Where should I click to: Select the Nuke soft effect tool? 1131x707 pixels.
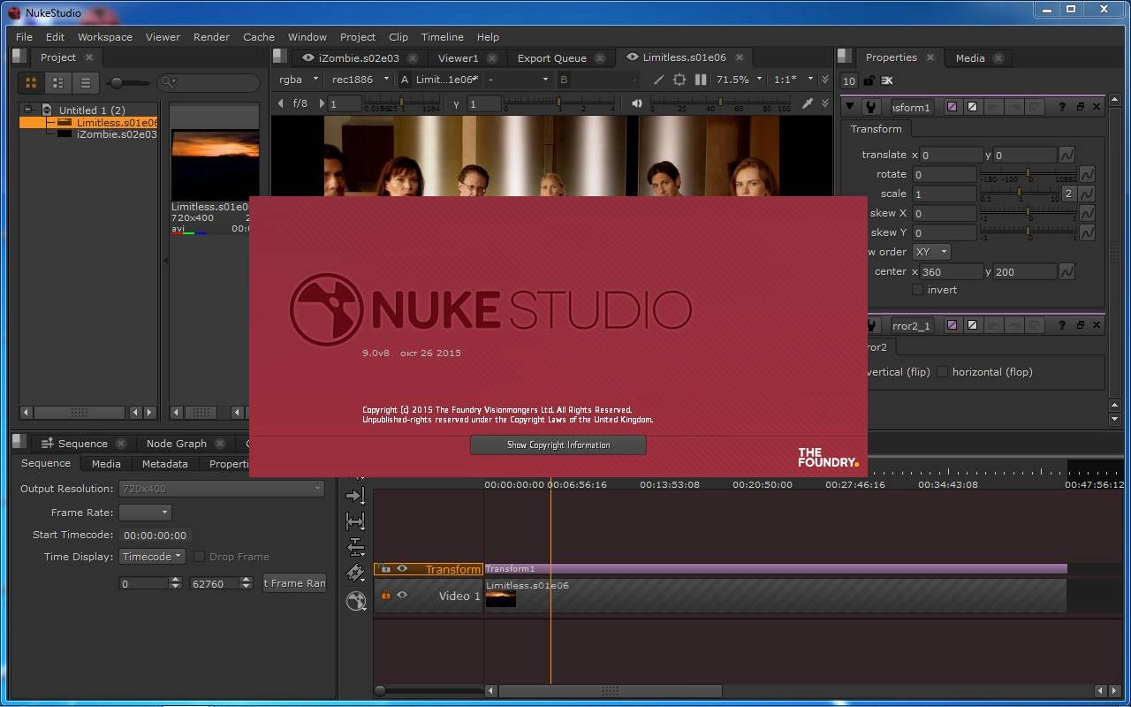pyautogui.click(x=355, y=601)
